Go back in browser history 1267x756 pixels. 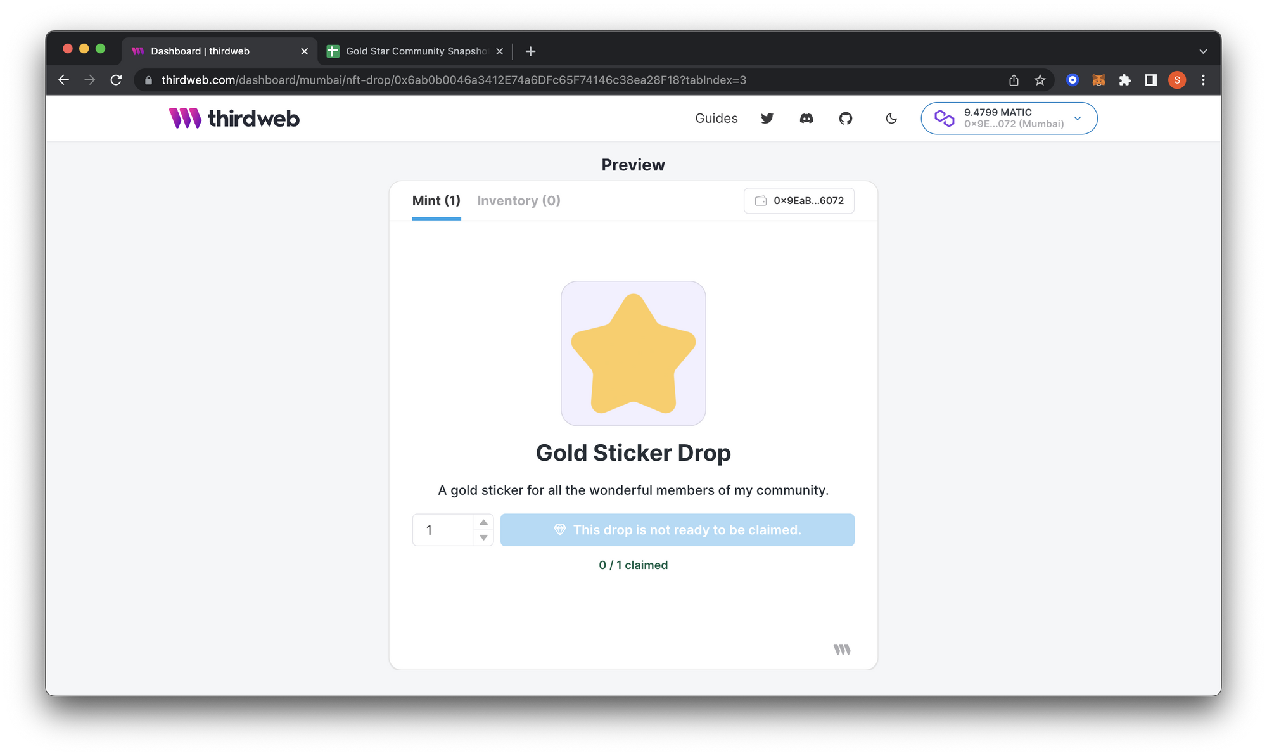(x=64, y=80)
